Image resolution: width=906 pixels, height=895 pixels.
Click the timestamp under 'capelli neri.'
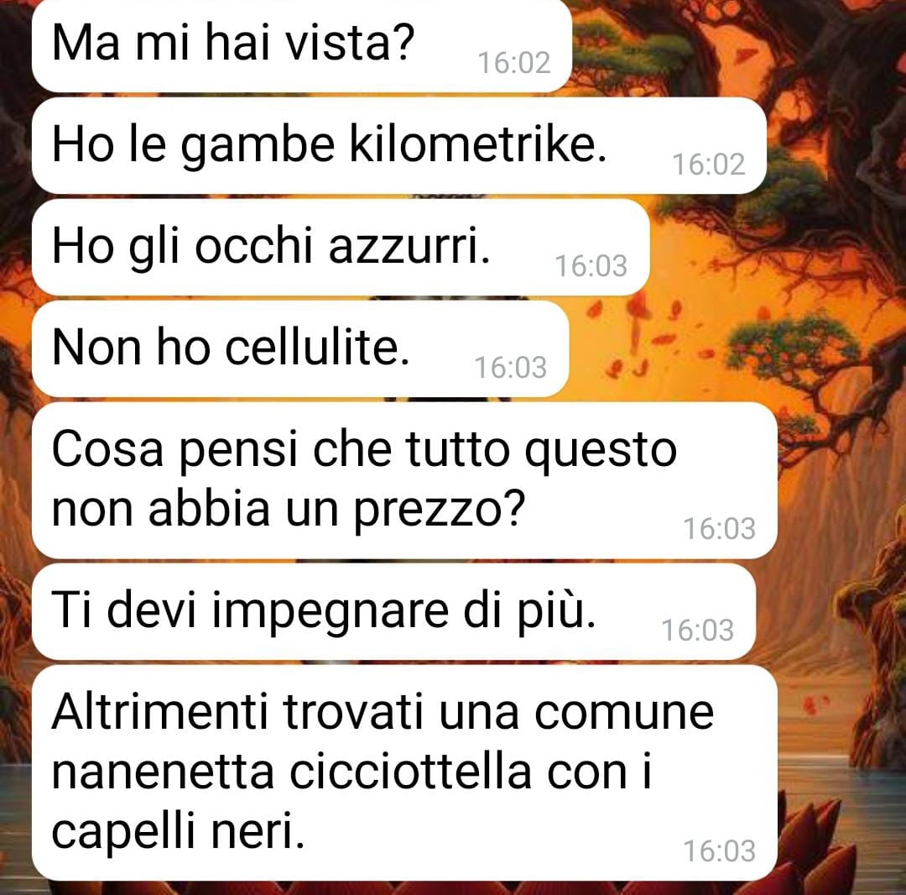[720, 851]
